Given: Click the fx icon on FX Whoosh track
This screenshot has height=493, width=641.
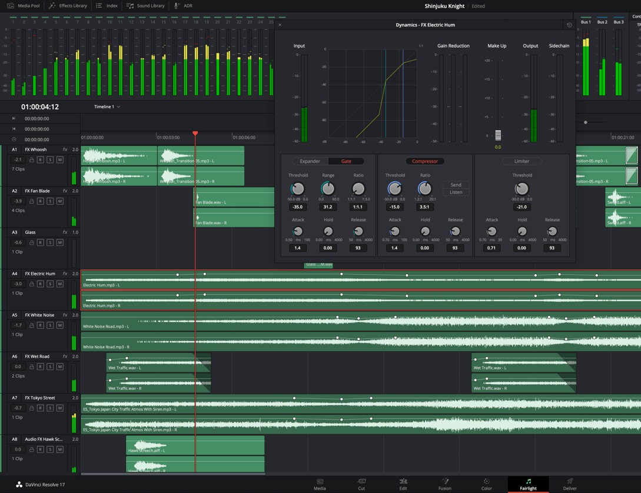Looking at the screenshot, I should (x=65, y=149).
